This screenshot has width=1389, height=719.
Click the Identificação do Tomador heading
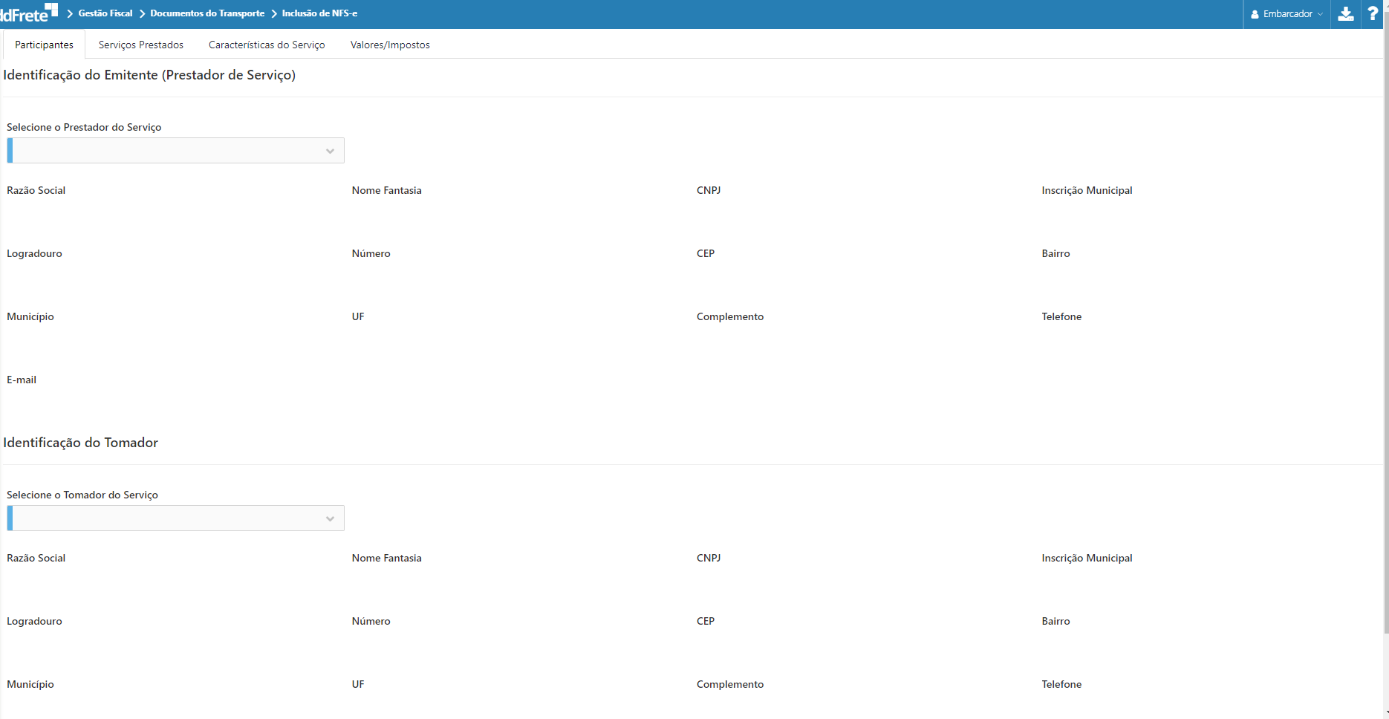point(80,443)
